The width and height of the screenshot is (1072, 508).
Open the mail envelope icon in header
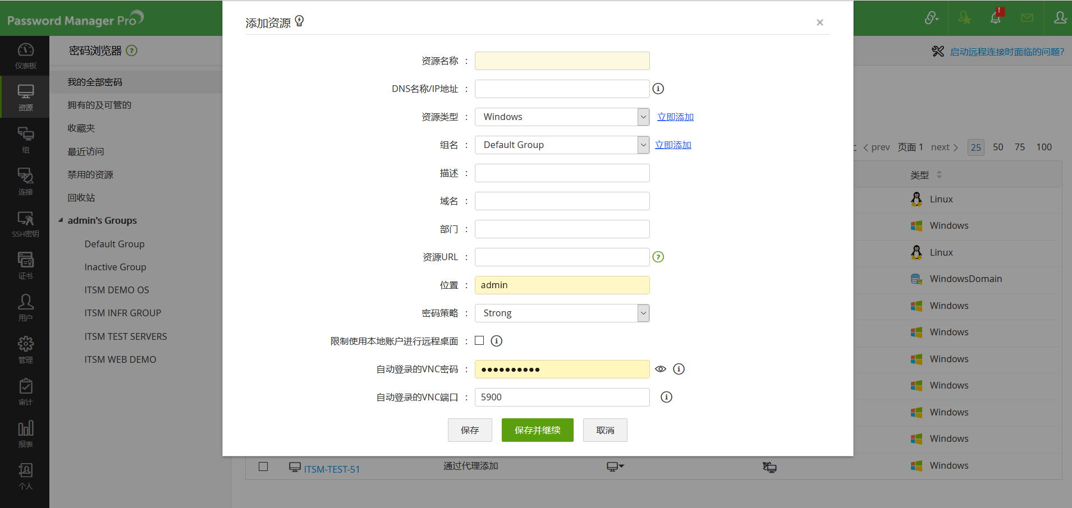(x=1027, y=17)
